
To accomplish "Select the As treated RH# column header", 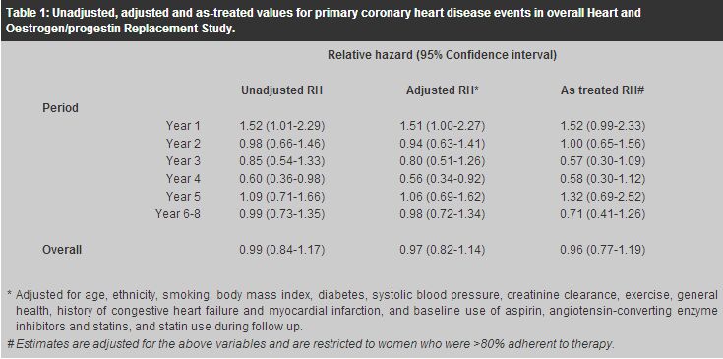I will pos(602,90).
